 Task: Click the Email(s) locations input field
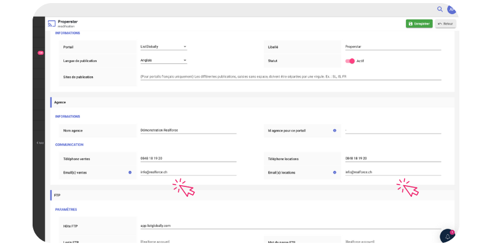coord(393,172)
